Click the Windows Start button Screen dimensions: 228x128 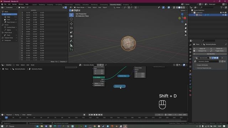tap(2, 126)
